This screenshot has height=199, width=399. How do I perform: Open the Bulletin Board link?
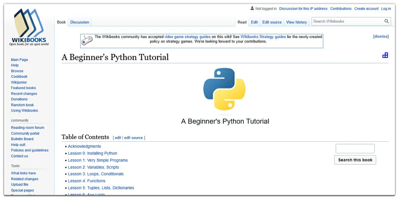coord(22,139)
